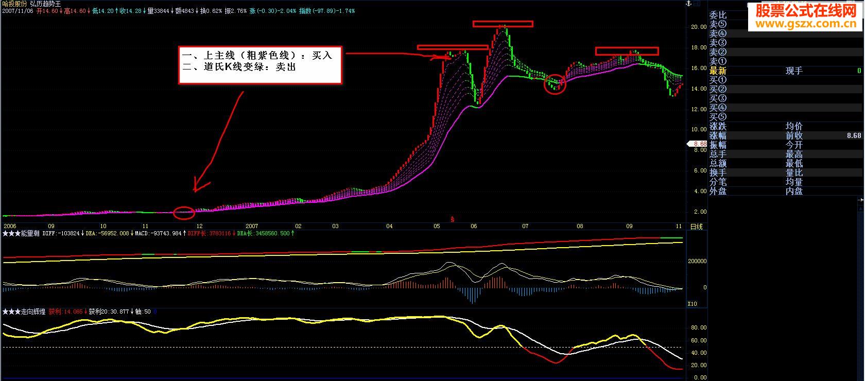865x381 pixels.
Task: Click the turnover rate 换0.62%
Action: coord(211,11)
